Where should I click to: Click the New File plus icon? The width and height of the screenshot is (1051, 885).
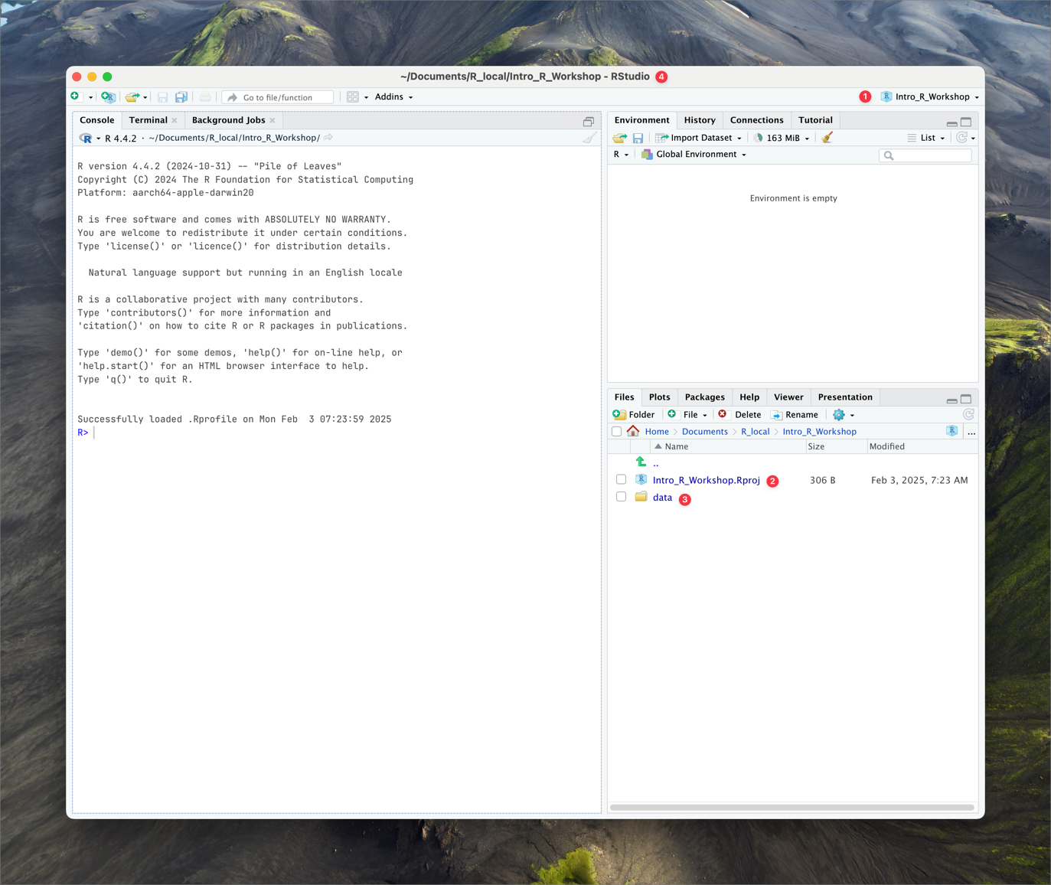75,96
